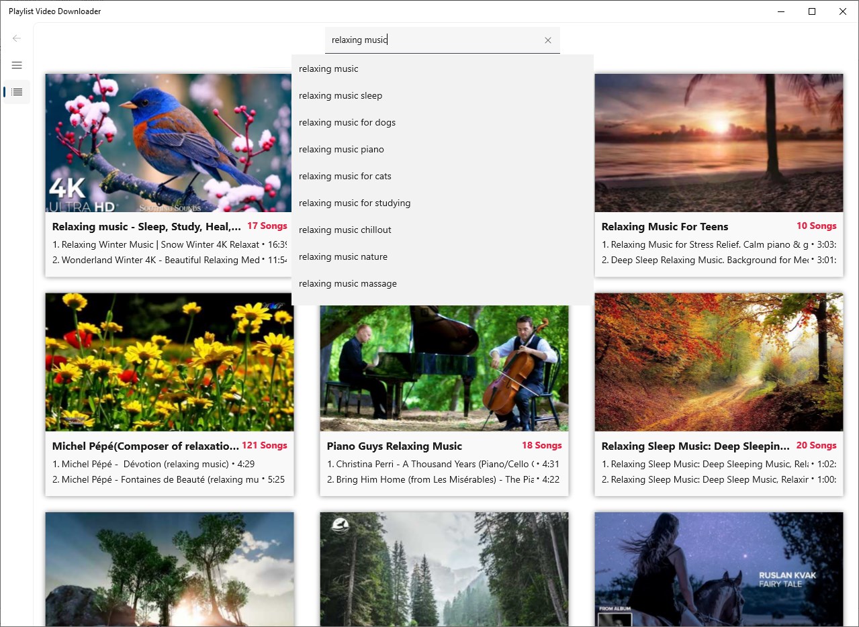Click the '20 Songs' count label
Viewport: 859px width, 627px height.
(817, 446)
